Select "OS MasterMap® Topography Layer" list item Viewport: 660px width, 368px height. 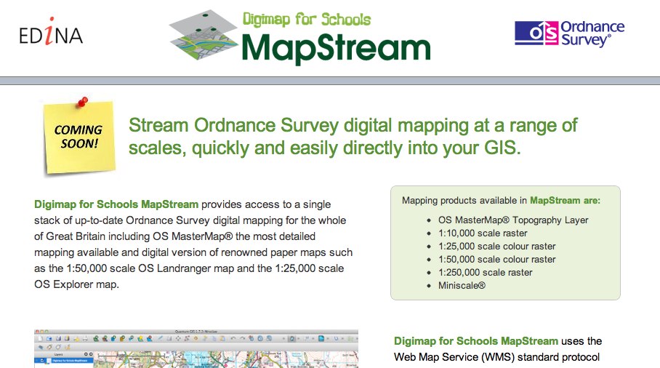click(x=513, y=220)
